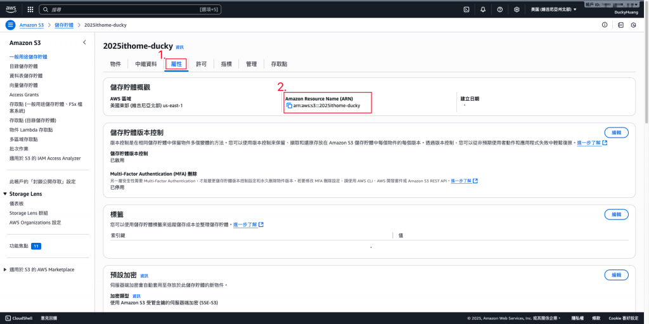The width and height of the screenshot is (649, 324).
Task: Open 物件 Lambda 存取點 in sidebar
Action: (x=31, y=130)
